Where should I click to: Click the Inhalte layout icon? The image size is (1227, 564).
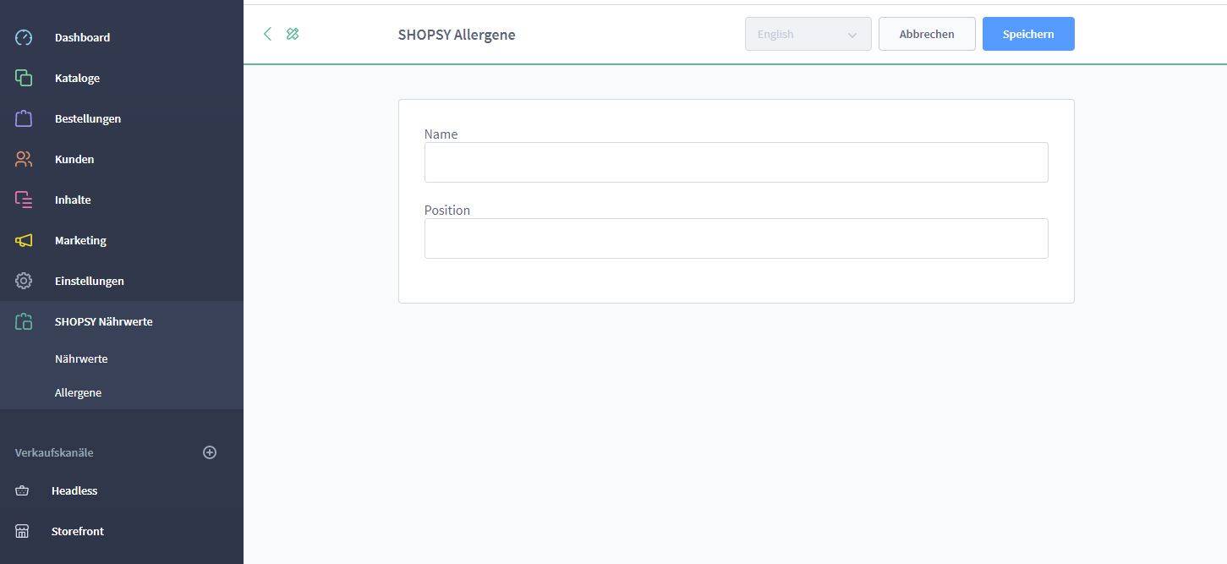pos(24,200)
